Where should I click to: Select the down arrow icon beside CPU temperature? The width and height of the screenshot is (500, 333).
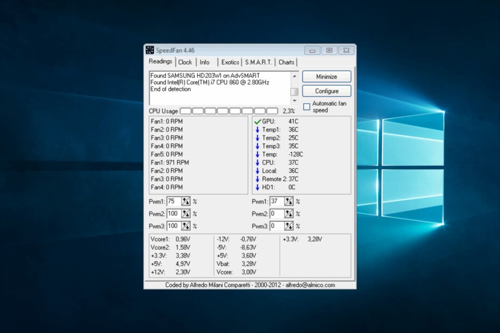click(x=258, y=162)
